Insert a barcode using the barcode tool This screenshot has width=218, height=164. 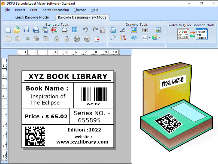coord(145,30)
